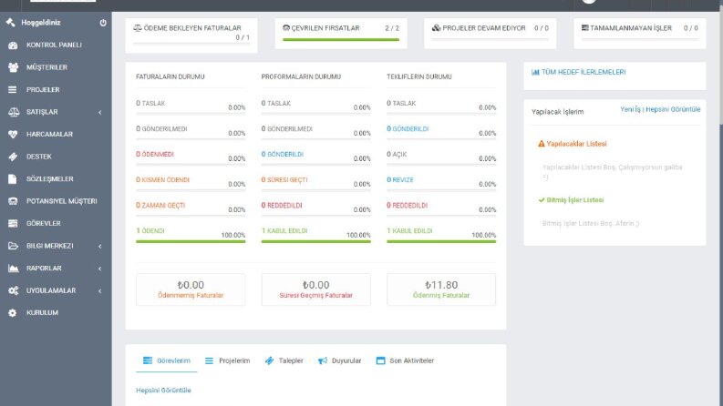
Task: Expand the Bilgi Merkezi submenu arrow
Action: coord(100,247)
